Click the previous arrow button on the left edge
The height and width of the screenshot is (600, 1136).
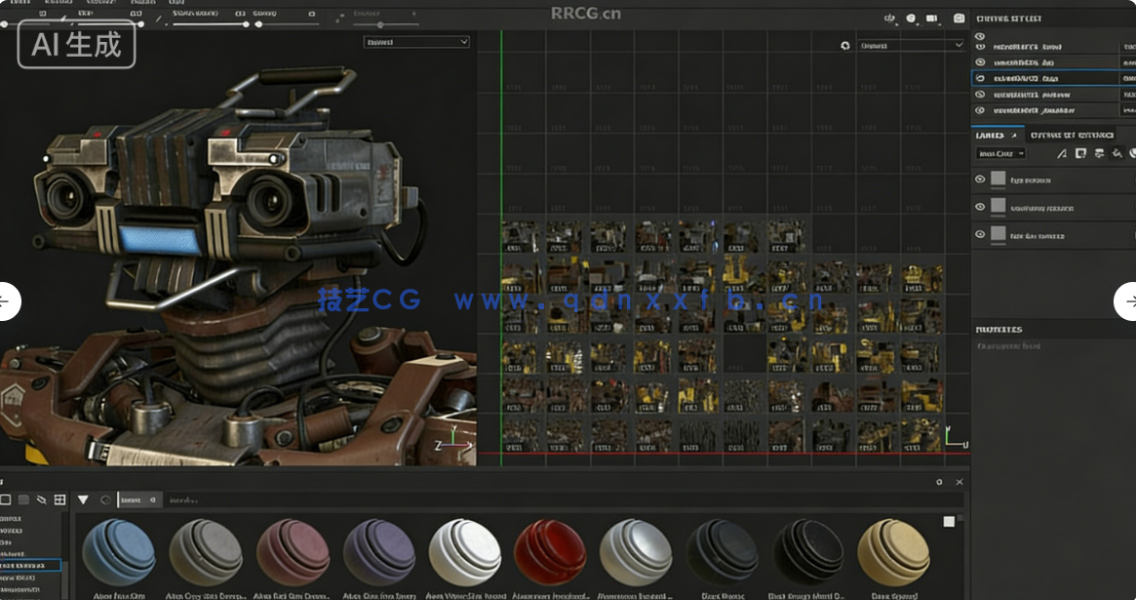click(x=6, y=301)
